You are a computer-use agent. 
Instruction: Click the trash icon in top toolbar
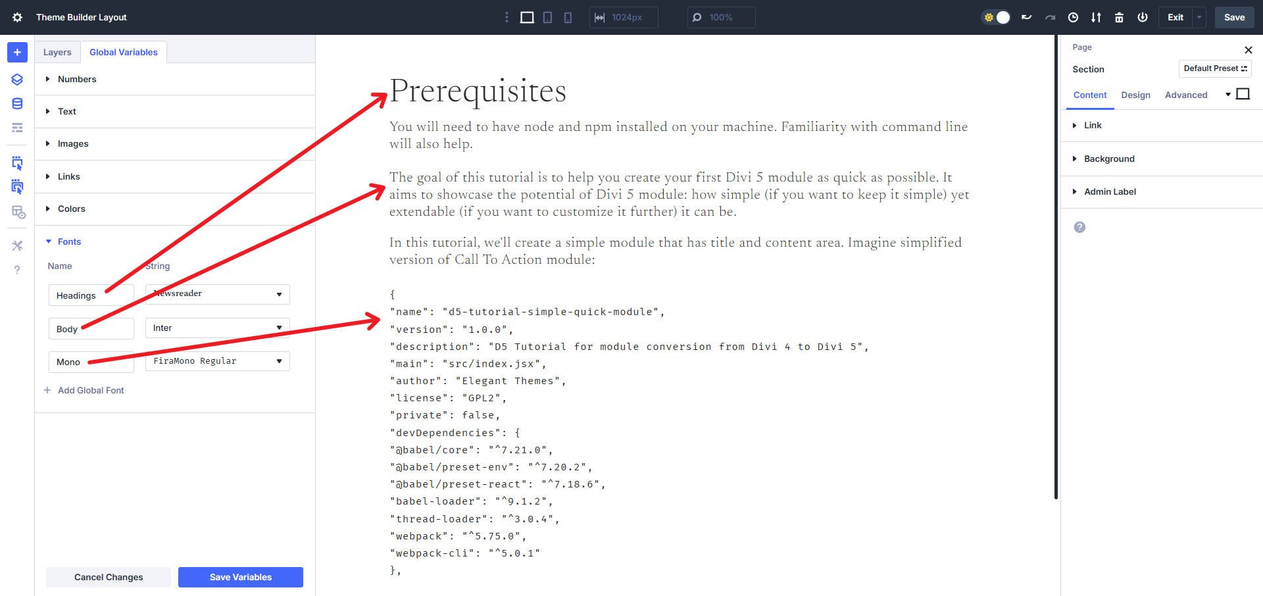[1119, 18]
